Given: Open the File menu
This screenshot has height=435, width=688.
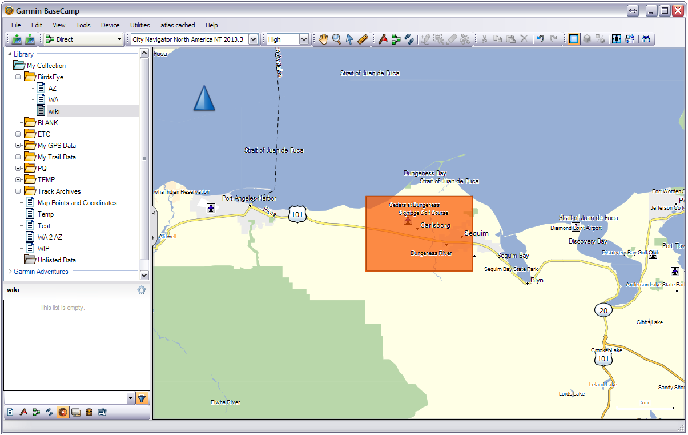Looking at the screenshot, I should (x=16, y=25).
